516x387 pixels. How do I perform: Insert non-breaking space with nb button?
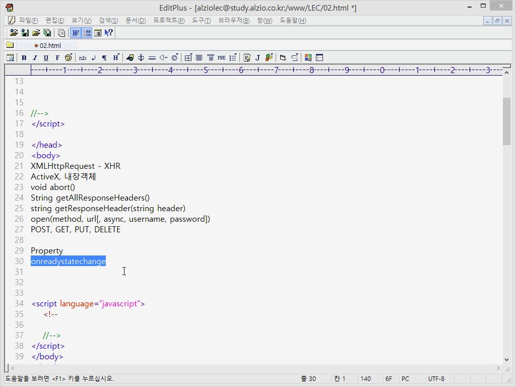pos(82,57)
